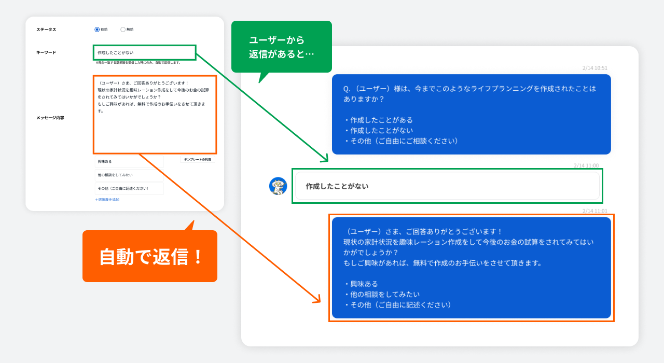Click inside the メッセージ内容 message text area
The height and width of the screenshot is (363, 664).
coord(155,114)
